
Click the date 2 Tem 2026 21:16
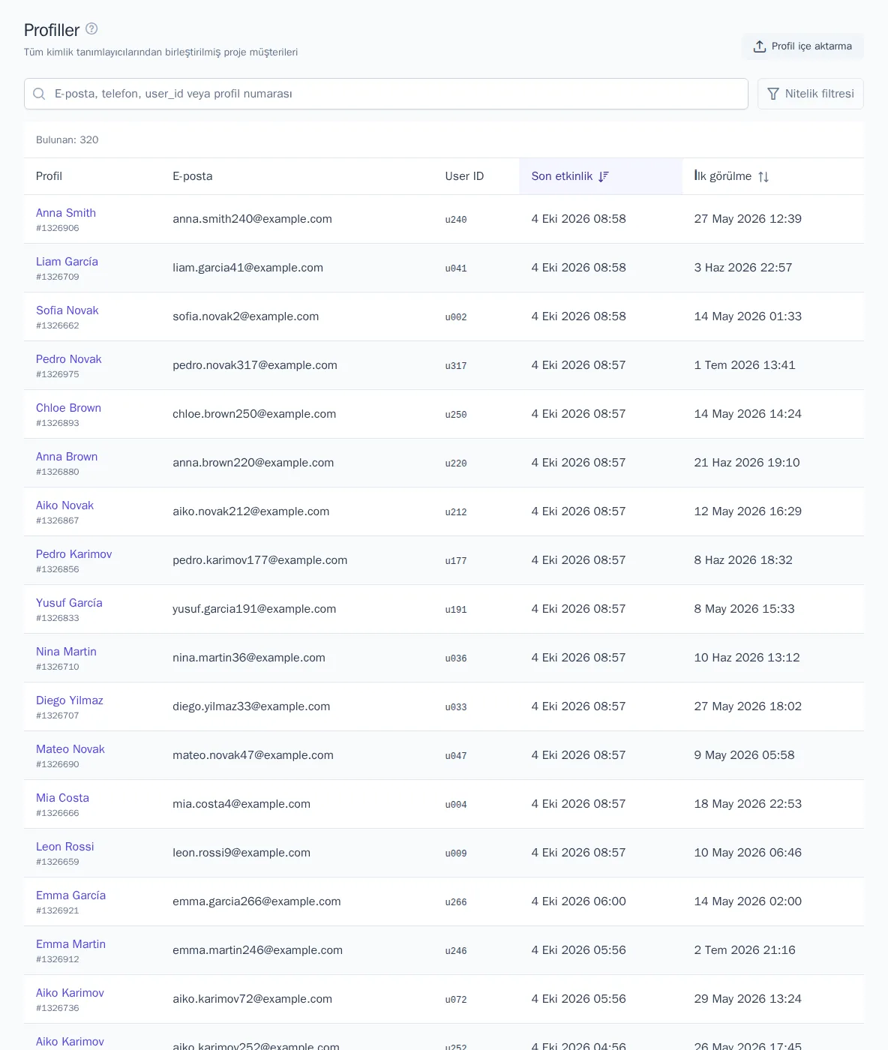[745, 950]
